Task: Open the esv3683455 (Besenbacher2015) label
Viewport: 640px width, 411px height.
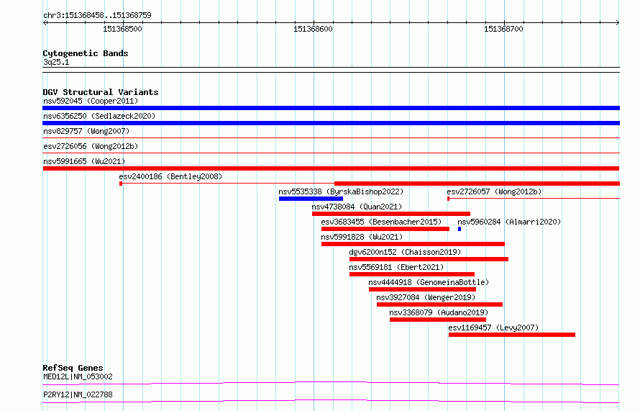Action: pos(381,222)
